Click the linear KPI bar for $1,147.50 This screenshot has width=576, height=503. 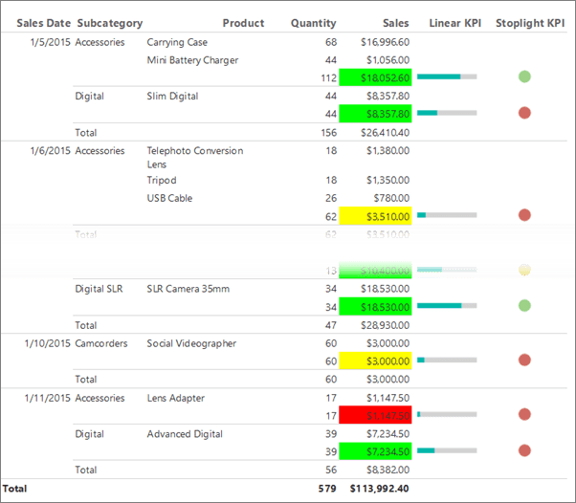coord(447,414)
